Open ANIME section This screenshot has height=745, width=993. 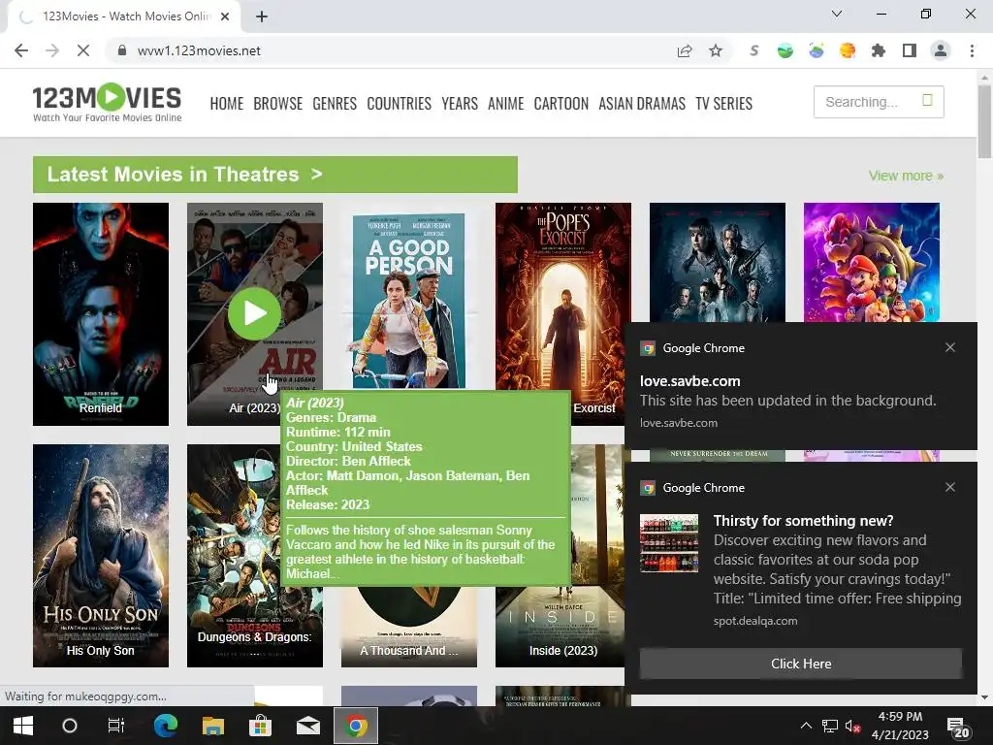[505, 103]
